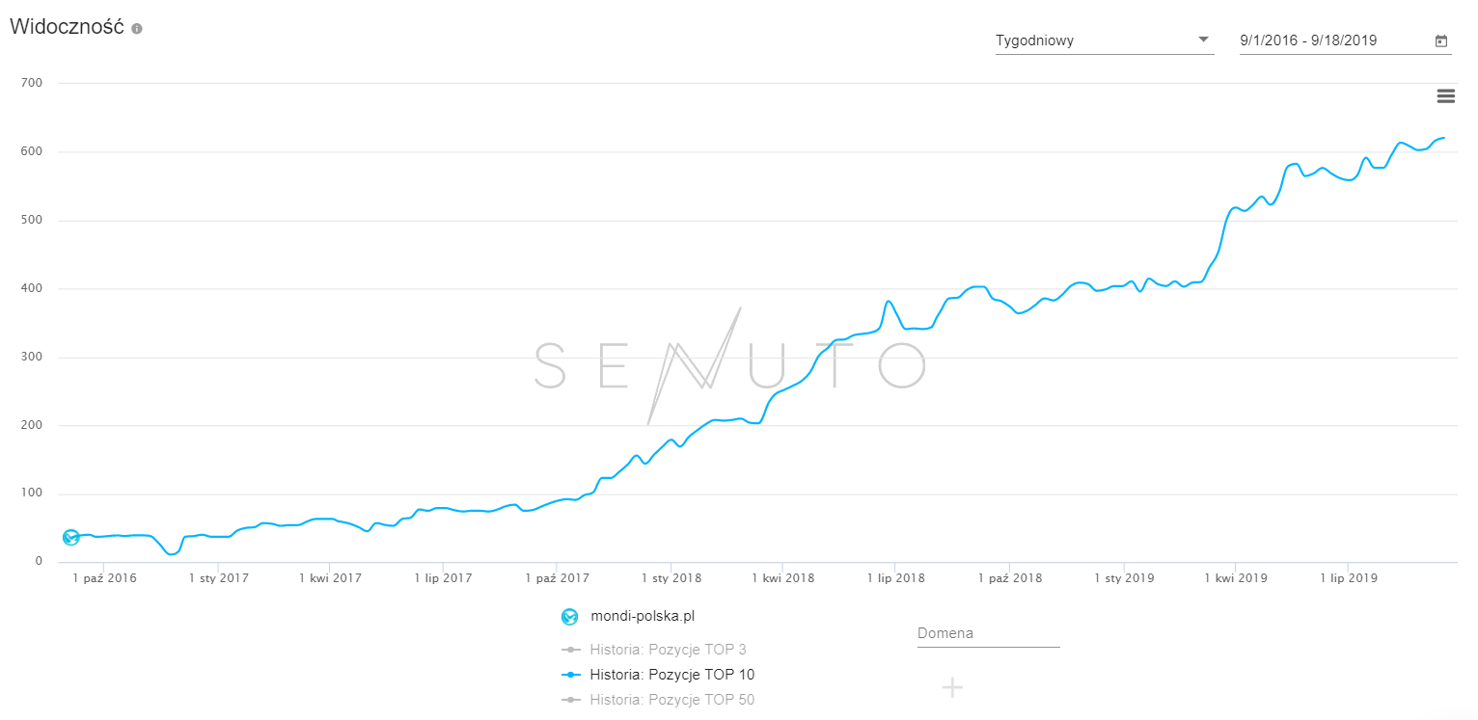Click the Senuto watermark logo
Screen dimensions: 1478x720
pos(730,365)
